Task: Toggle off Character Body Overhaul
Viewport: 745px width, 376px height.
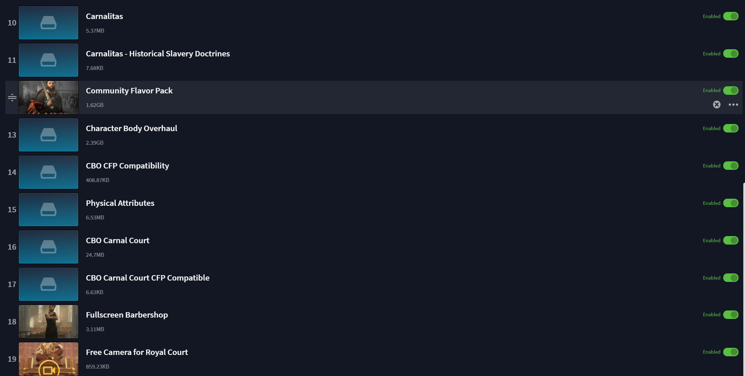Action: (731, 128)
